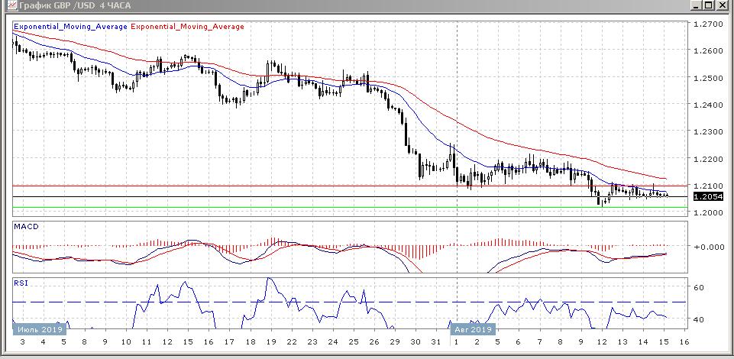The image size is (734, 359).
Task: Select the MACD indicator label
Action: click(x=26, y=227)
